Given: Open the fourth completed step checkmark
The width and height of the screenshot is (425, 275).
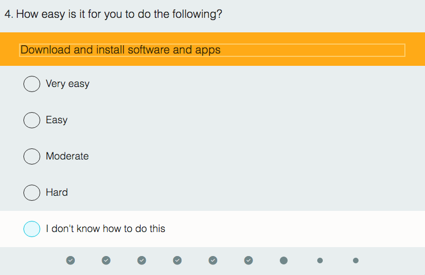Looking at the screenshot, I should [x=177, y=260].
